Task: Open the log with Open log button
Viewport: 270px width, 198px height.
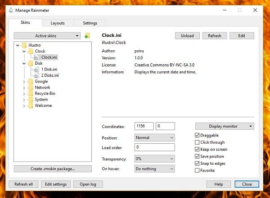Action: pos(88,184)
